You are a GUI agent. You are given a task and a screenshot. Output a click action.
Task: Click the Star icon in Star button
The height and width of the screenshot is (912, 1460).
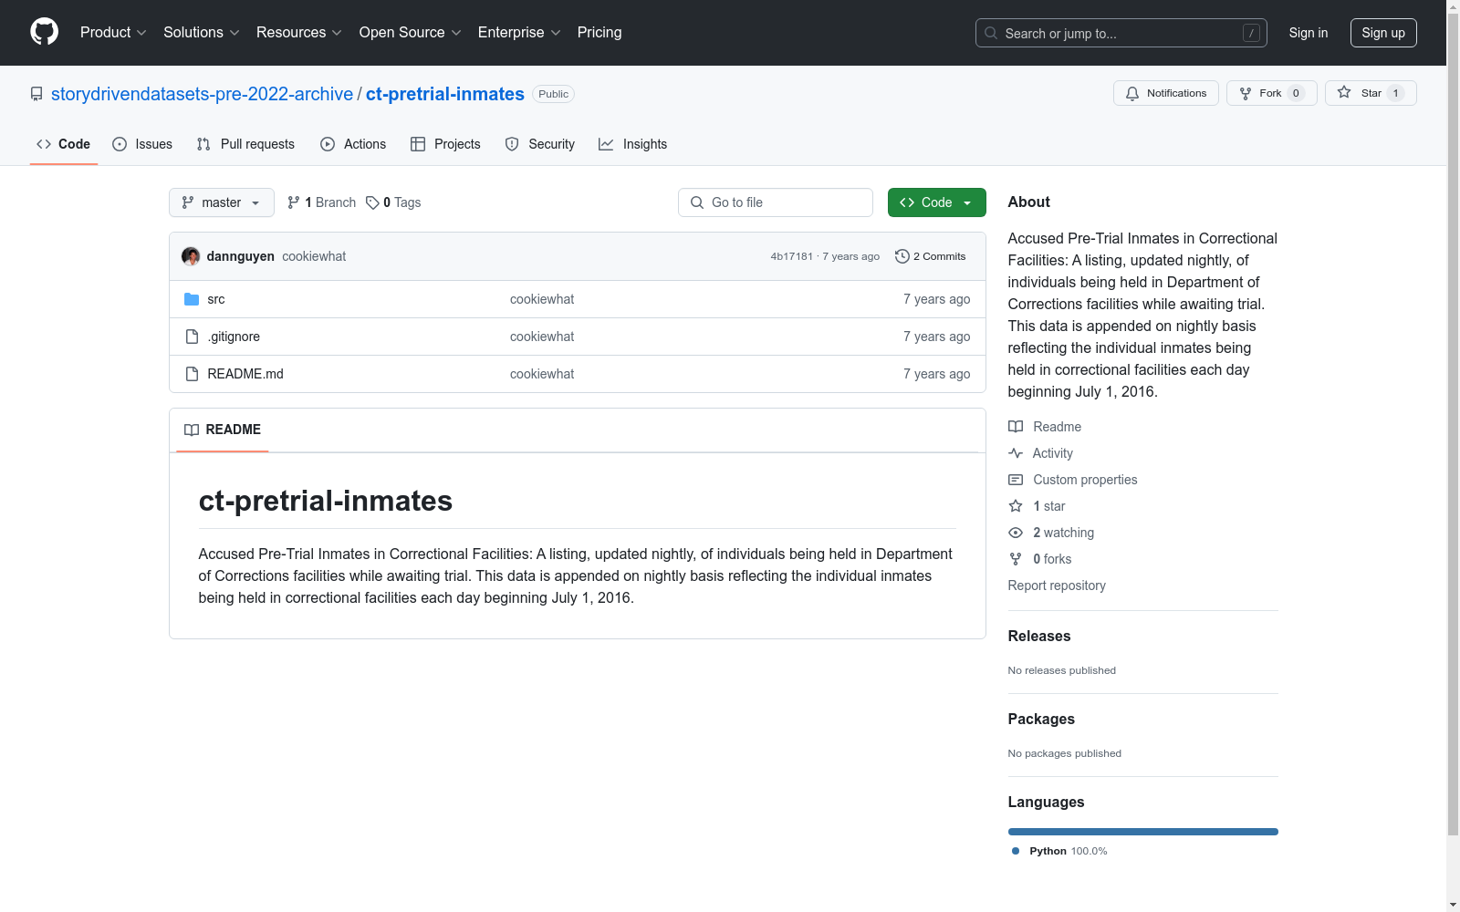click(x=1344, y=92)
